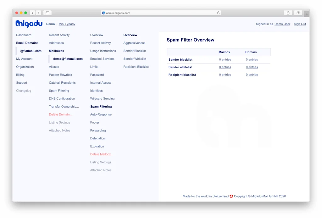
Task: Open Internal Access
Action: click(x=101, y=83)
